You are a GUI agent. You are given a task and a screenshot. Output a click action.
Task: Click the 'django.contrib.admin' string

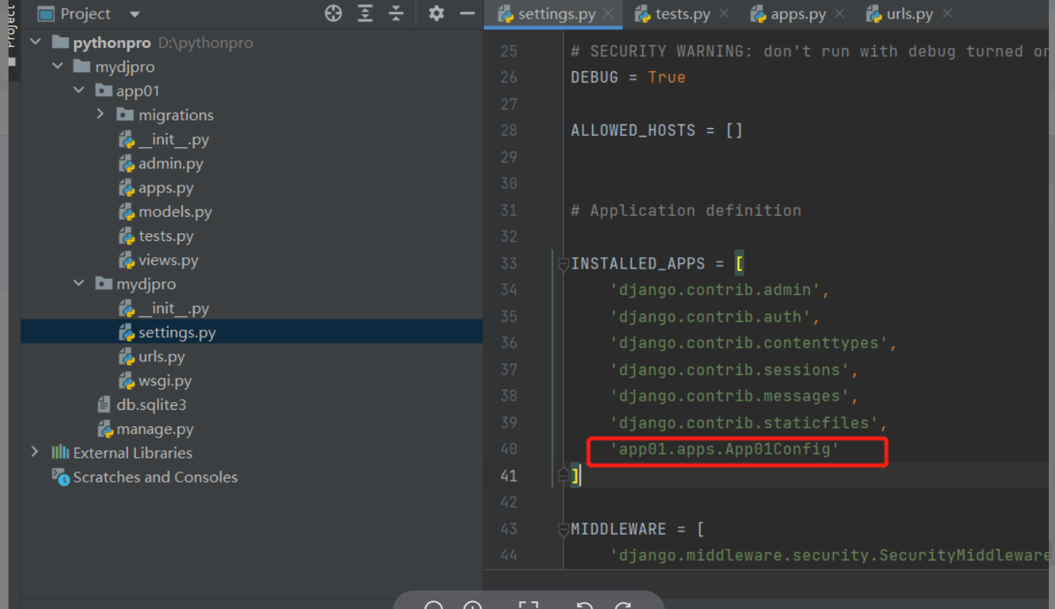click(x=715, y=290)
